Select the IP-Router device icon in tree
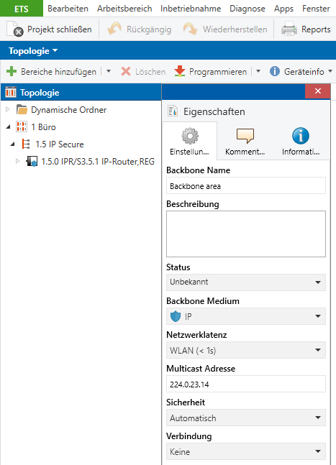 coord(32,161)
